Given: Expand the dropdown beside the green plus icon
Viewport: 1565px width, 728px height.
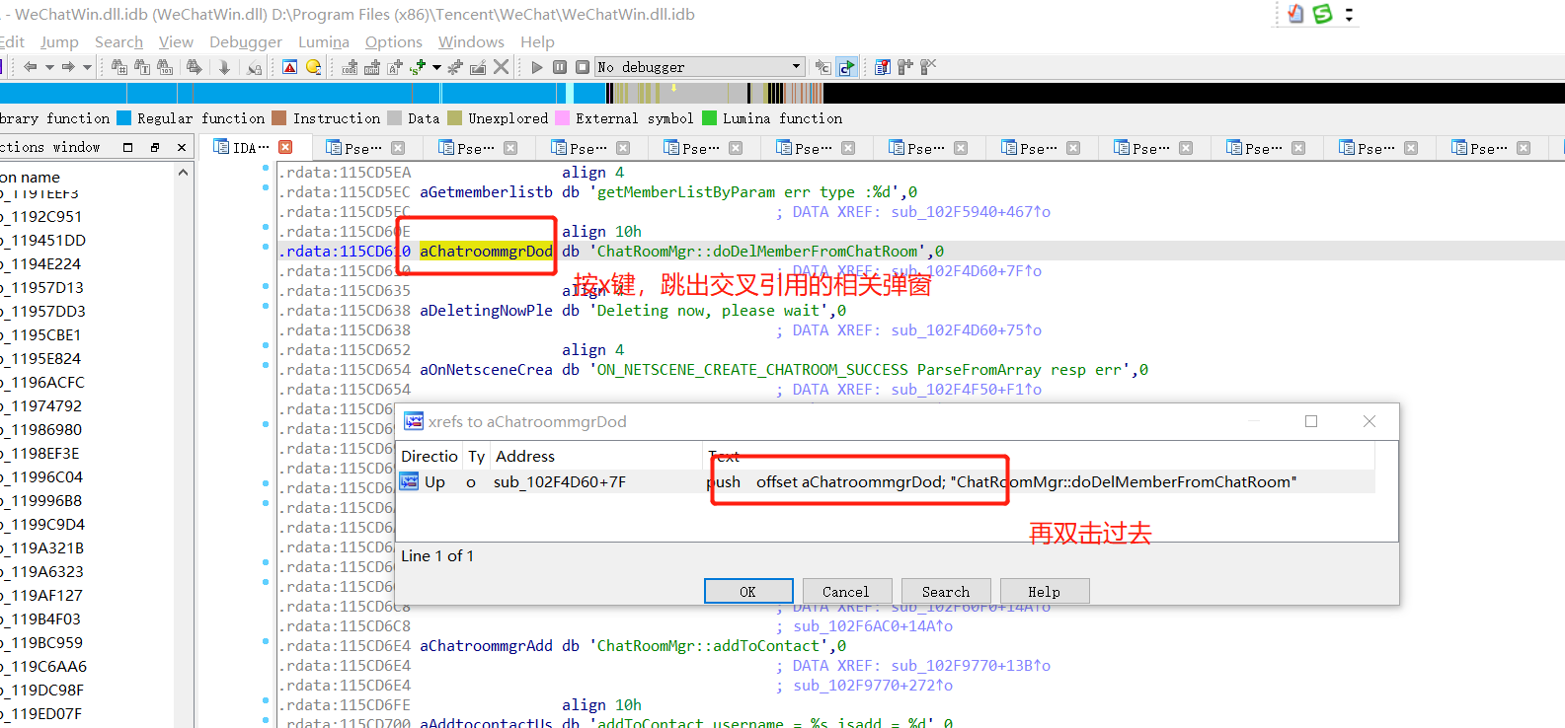Looking at the screenshot, I should click(x=436, y=67).
